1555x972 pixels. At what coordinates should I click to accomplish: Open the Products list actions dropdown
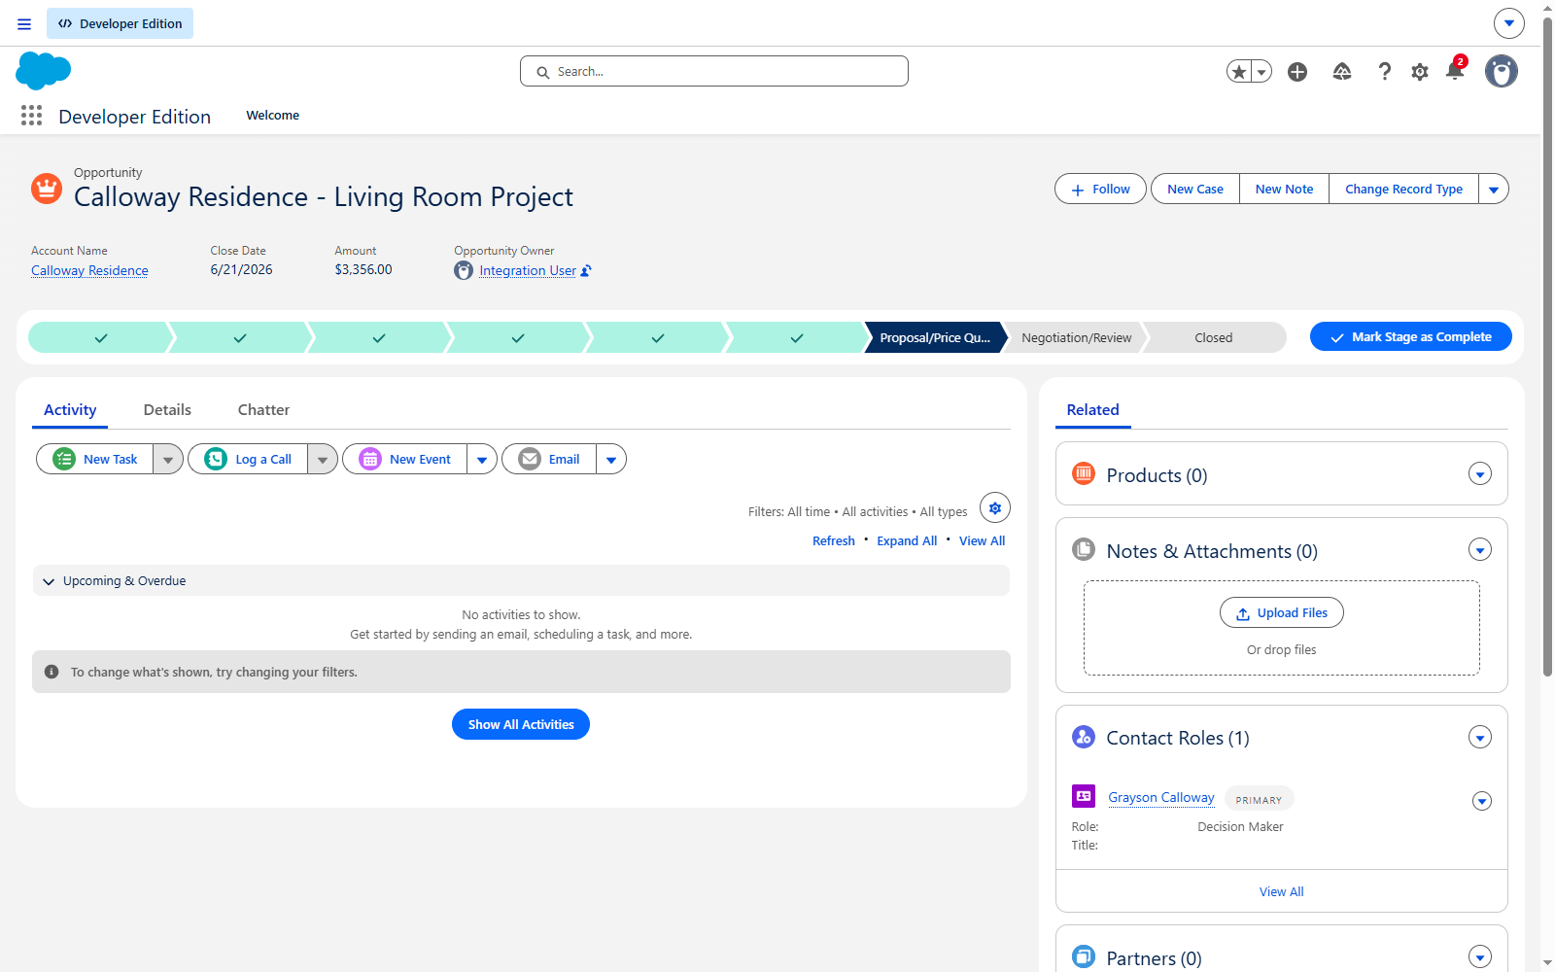[1480, 474]
